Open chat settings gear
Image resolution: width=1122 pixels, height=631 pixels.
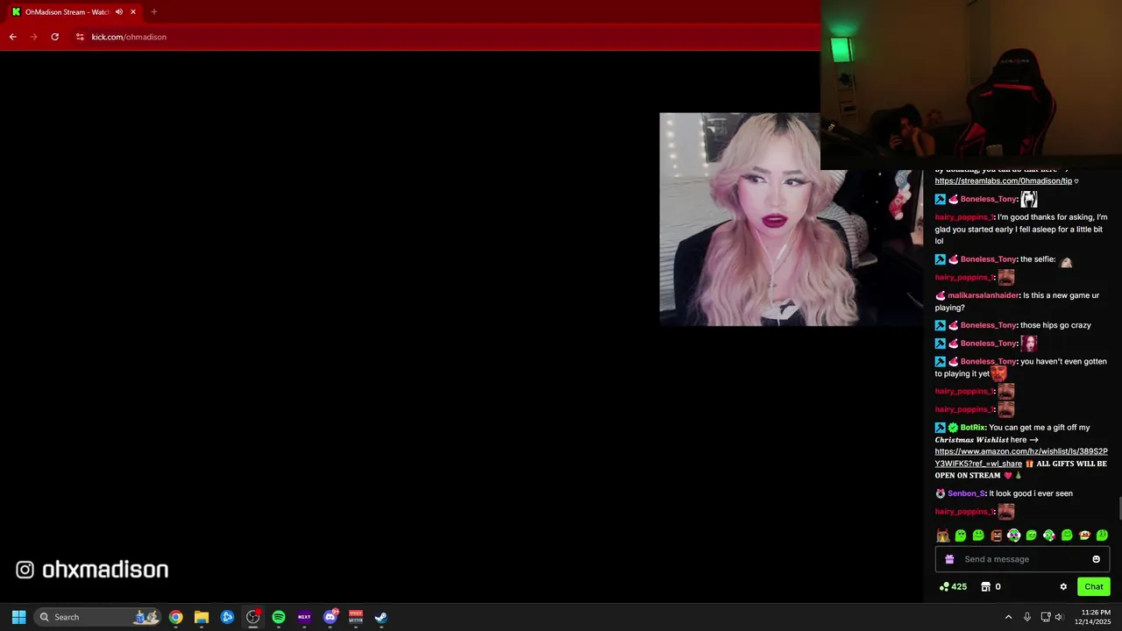pyautogui.click(x=1063, y=587)
